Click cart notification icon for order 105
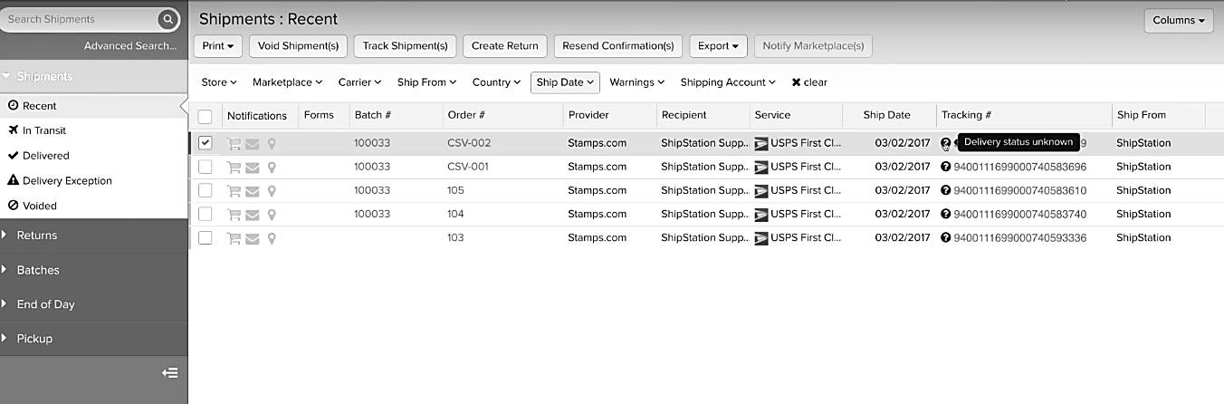The height and width of the screenshot is (404, 1224). tap(234, 190)
